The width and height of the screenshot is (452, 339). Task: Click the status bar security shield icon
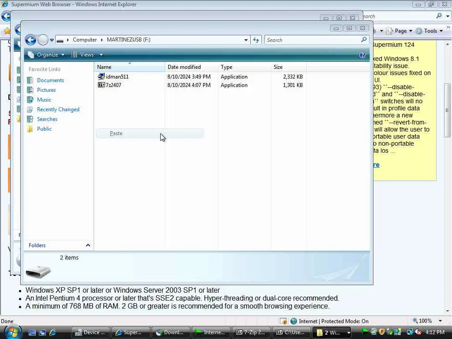point(283,321)
